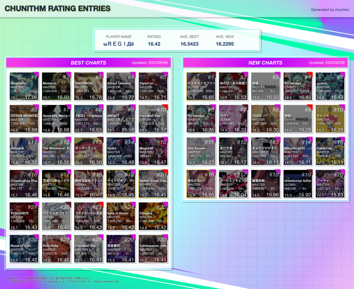Image resolution: width=354 pixels, height=289 pixels.
Task: Open the chunirec.net URL in footer
Action: click(106, 281)
